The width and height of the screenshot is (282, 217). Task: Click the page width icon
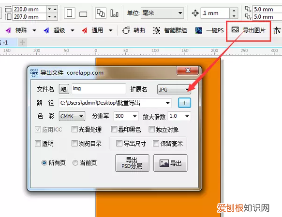[8, 9]
